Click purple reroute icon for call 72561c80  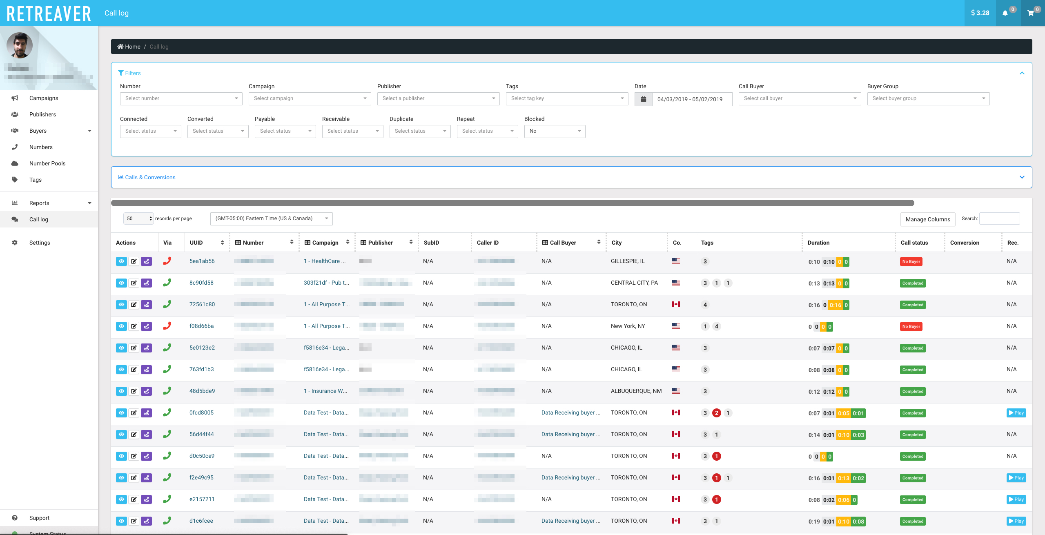tap(146, 305)
